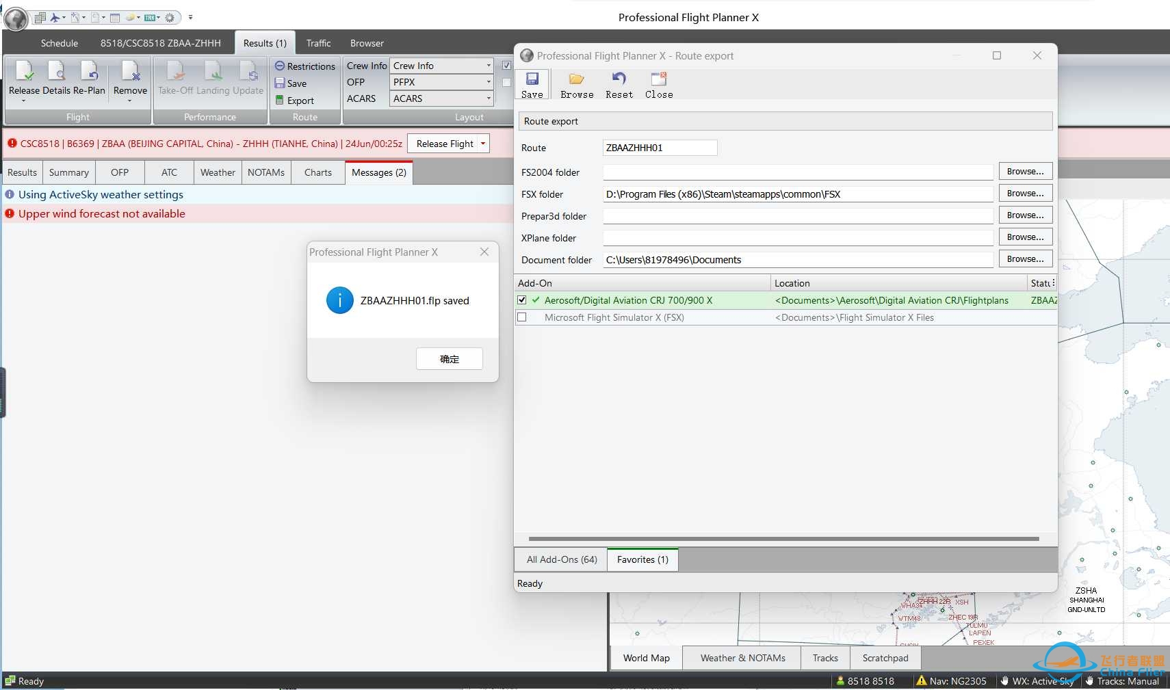Click the cascading windows icon in quick access toolbar
The width and height of the screenshot is (1170, 690).
pyautogui.click(x=40, y=18)
